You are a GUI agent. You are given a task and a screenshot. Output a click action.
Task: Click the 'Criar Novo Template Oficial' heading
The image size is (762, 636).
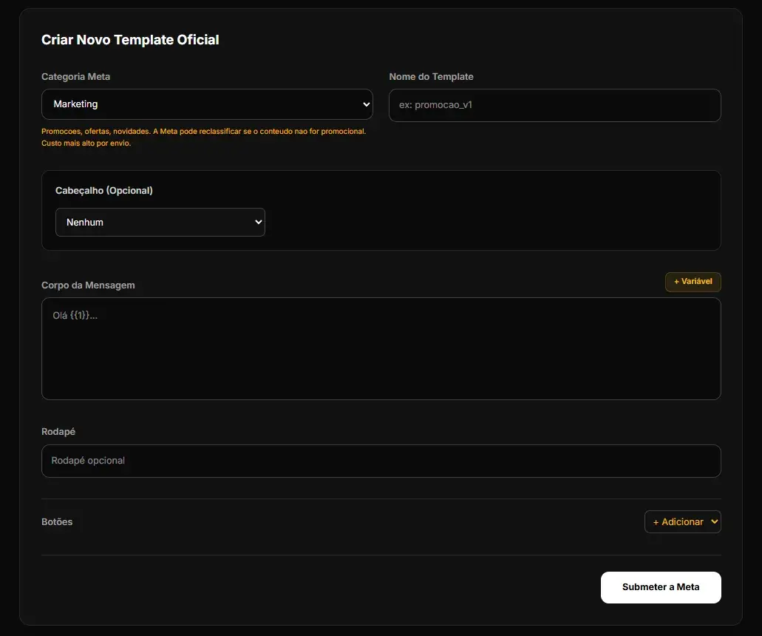click(130, 40)
